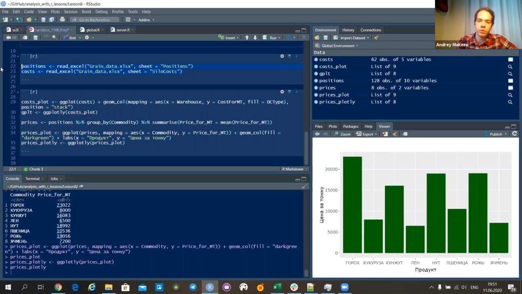Click the Zoom button in Viewer
This screenshot has width=522, height=294.
pyautogui.click(x=342, y=134)
